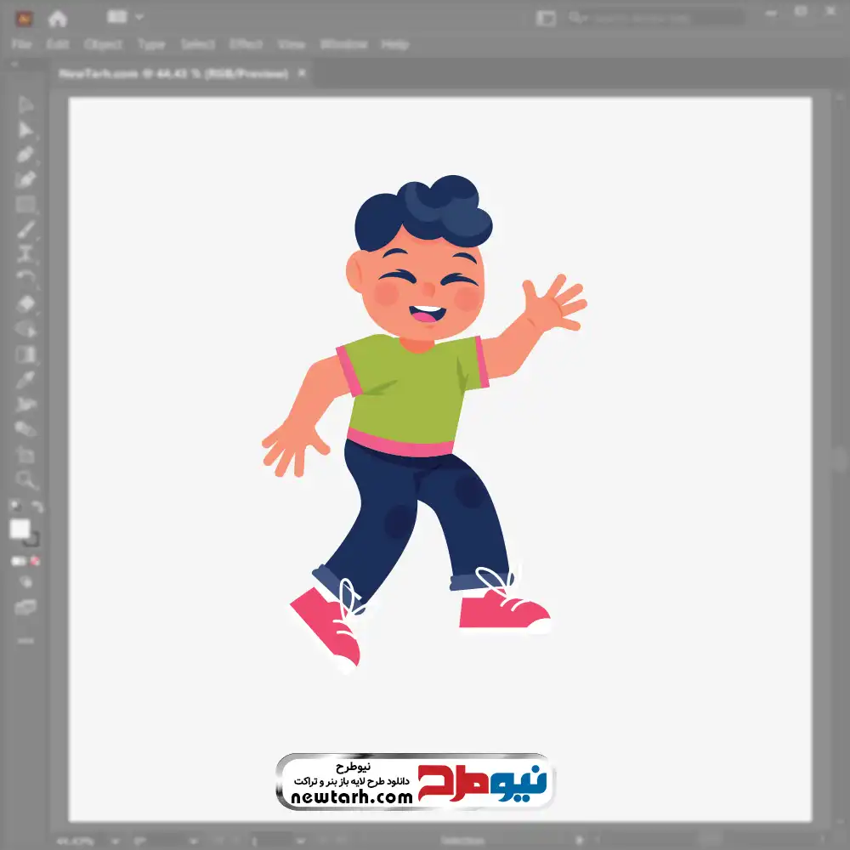Click the Home icon in top bar
Viewport: 850px width, 850px height.
(x=58, y=18)
